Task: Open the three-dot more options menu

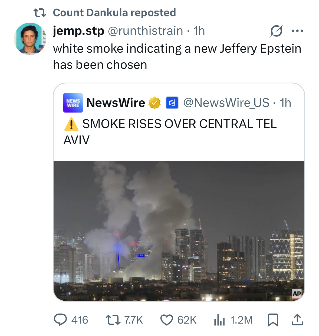Action: coord(297,31)
